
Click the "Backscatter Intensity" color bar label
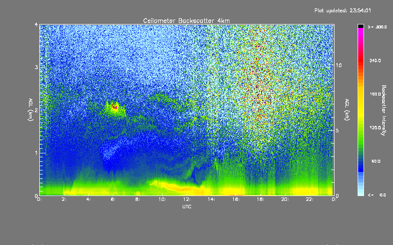pyautogui.click(x=384, y=110)
